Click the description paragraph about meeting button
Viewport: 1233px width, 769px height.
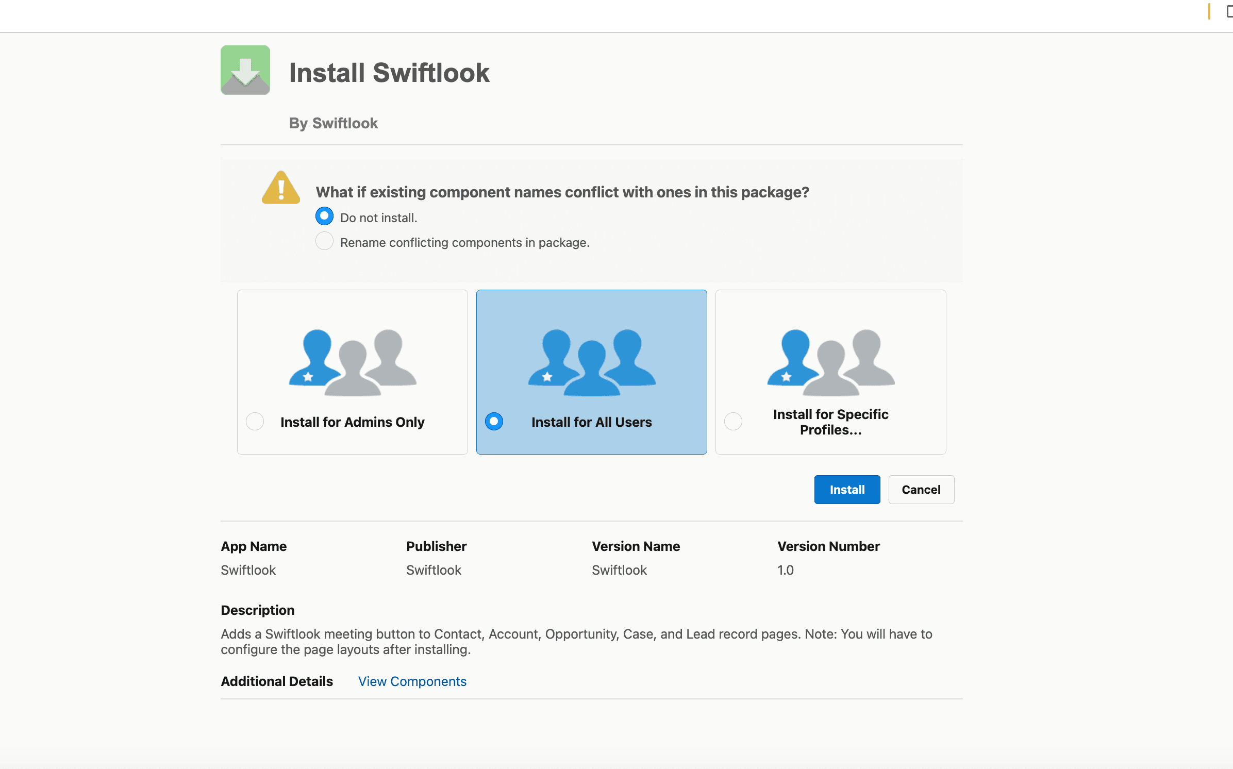(x=576, y=642)
